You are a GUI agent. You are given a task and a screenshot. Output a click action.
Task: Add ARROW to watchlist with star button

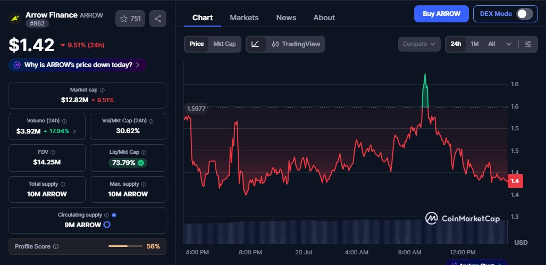[130, 19]
